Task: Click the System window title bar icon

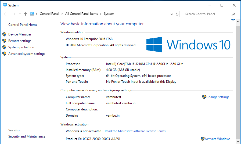Action: click(x=5, y=5)
